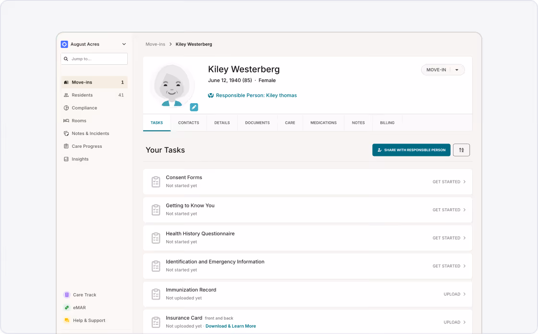Viewport: 538px width, 334px height.
Task: Switch to the Care tab
Action: [290, 123]
